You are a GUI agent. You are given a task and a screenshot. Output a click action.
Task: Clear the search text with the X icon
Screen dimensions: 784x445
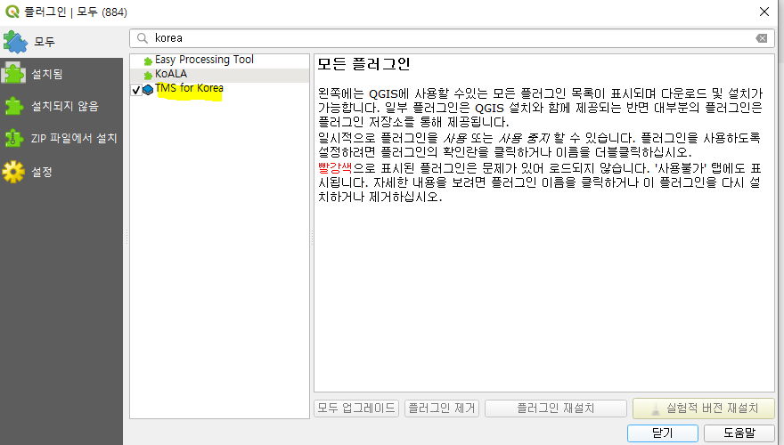(762, 38)
